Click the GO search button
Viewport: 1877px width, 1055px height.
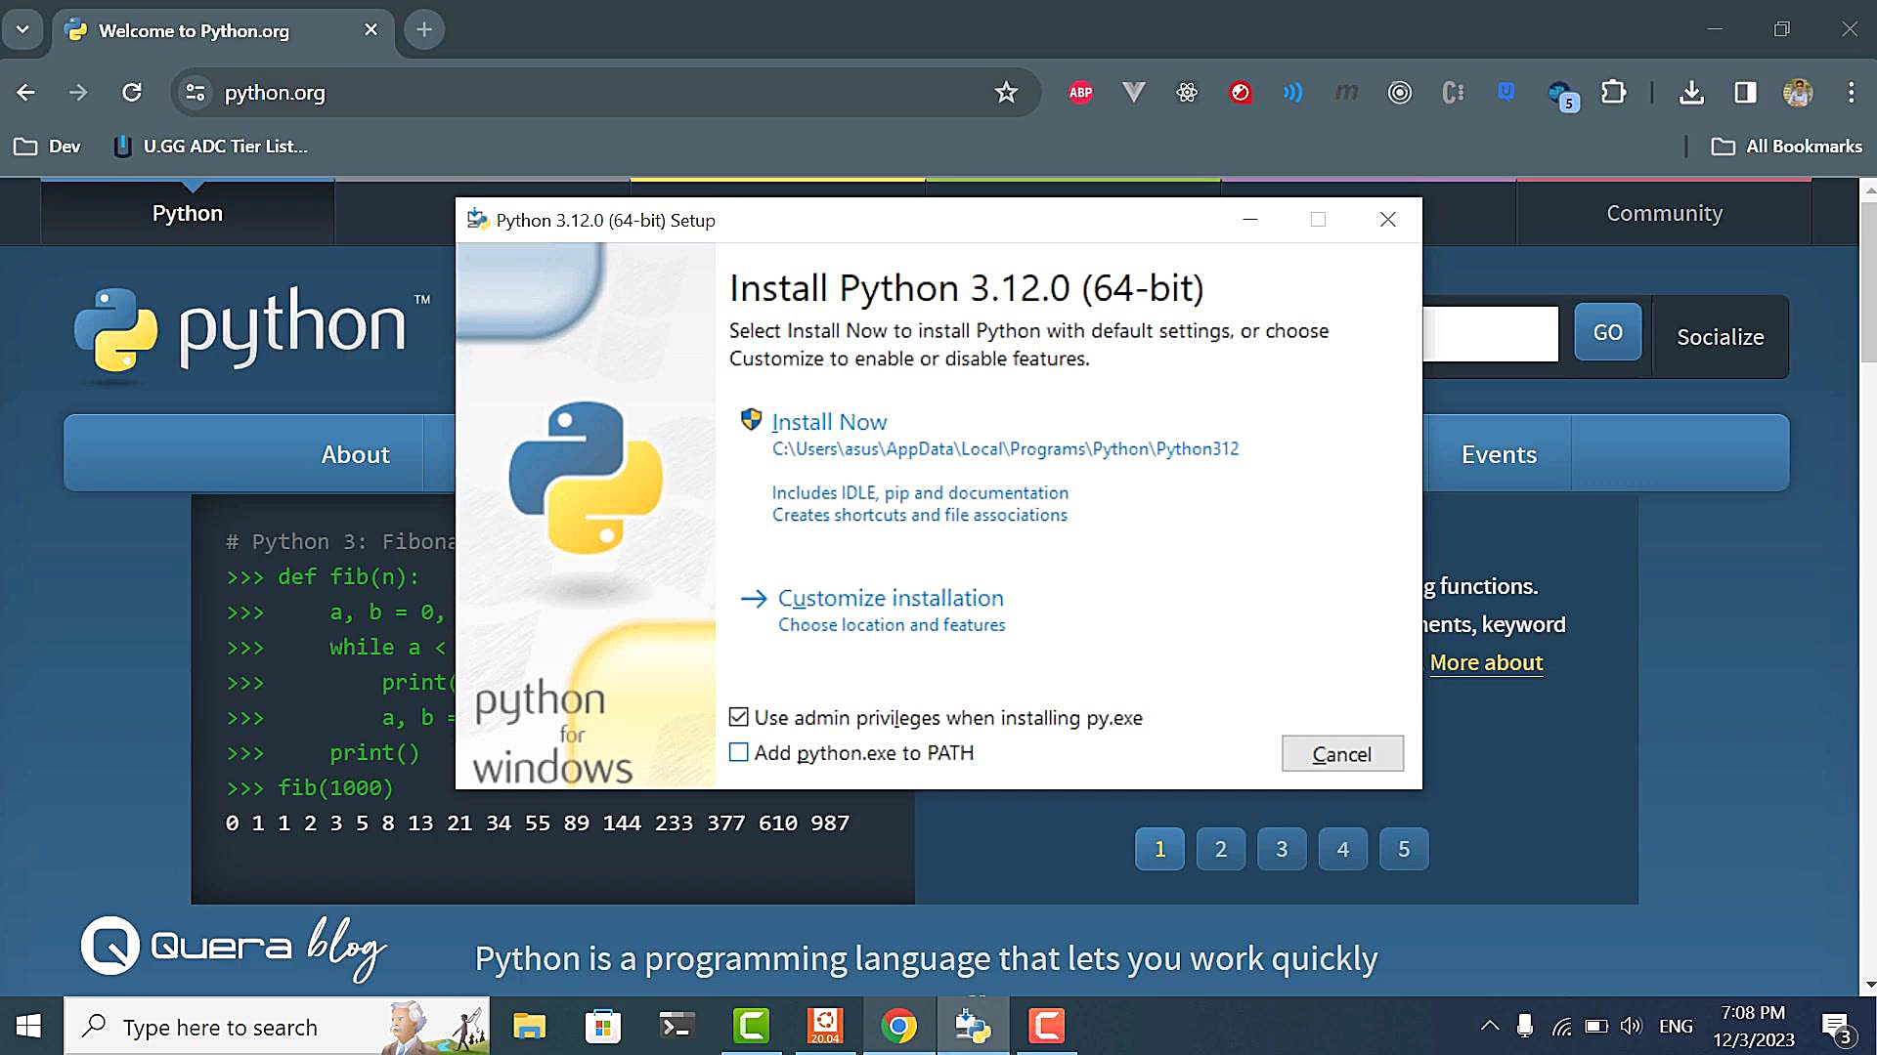pos(1607,332)
